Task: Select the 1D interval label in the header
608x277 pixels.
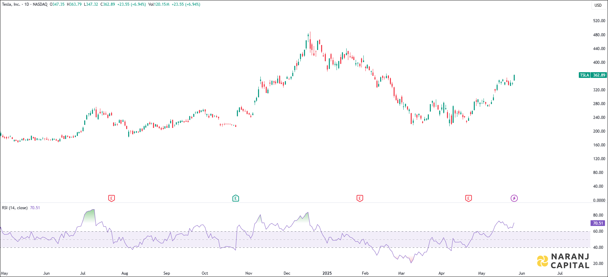Action: tap(27, 4)
